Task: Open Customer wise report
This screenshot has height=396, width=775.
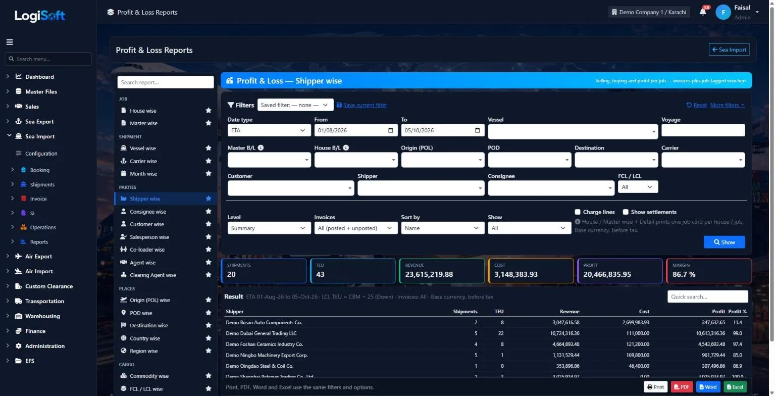Action: (x=147, y=224)
